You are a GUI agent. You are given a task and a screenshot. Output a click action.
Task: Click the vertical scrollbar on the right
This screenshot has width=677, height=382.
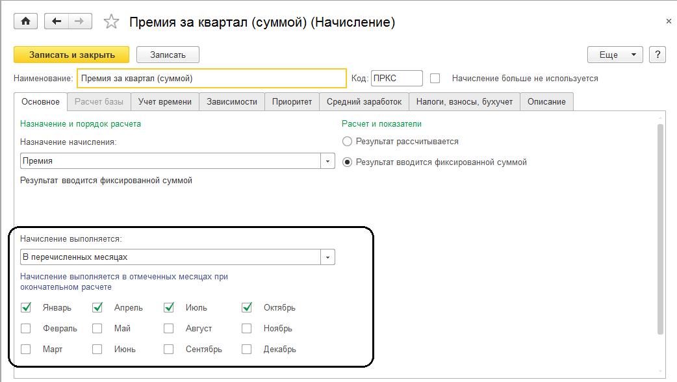point(660,227)
